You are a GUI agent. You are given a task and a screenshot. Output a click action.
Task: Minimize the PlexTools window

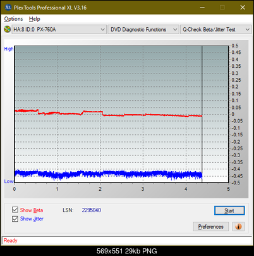pos(202,8)
